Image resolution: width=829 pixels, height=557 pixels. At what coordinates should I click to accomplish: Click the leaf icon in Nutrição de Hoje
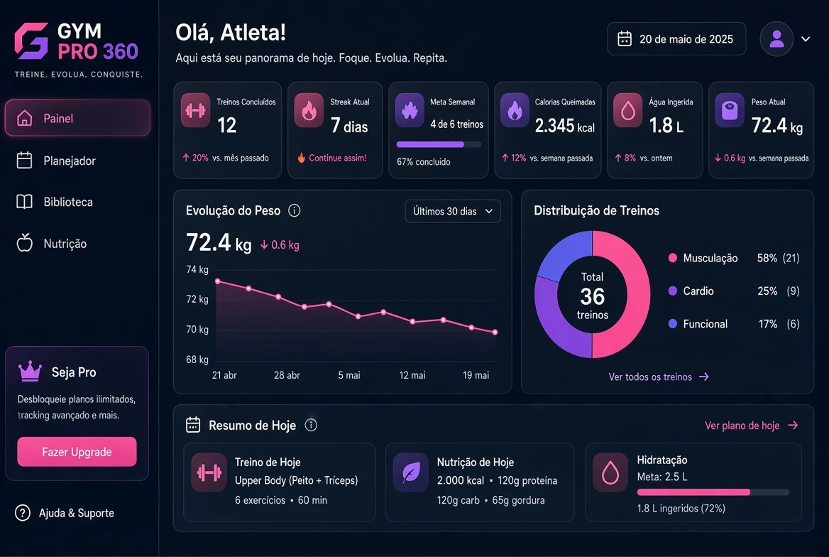[x=411, y=472]
